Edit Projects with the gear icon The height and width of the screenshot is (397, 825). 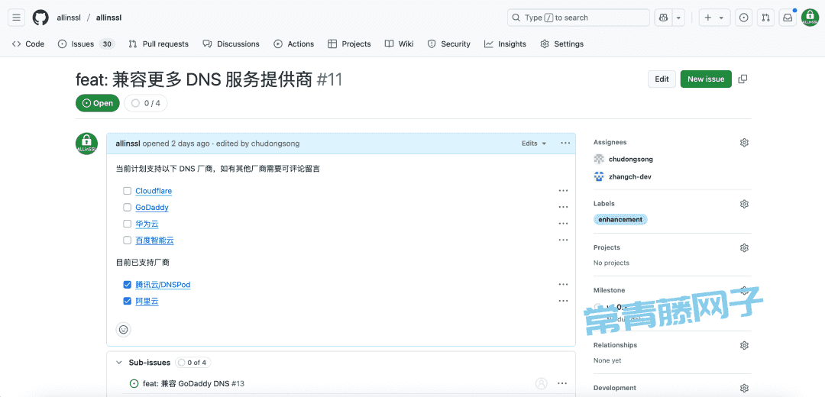(x=744, y=247)
